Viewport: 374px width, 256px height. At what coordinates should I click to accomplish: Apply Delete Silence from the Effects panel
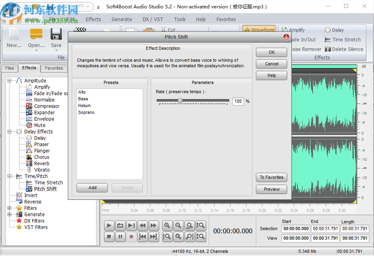(344, 49)
